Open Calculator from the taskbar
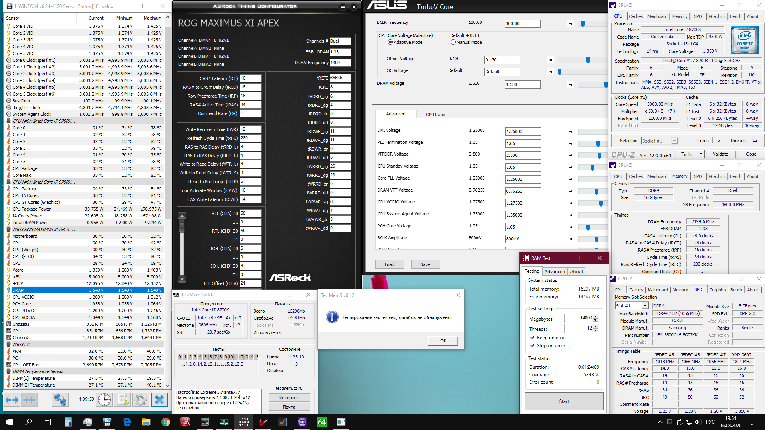 [68, 422]
